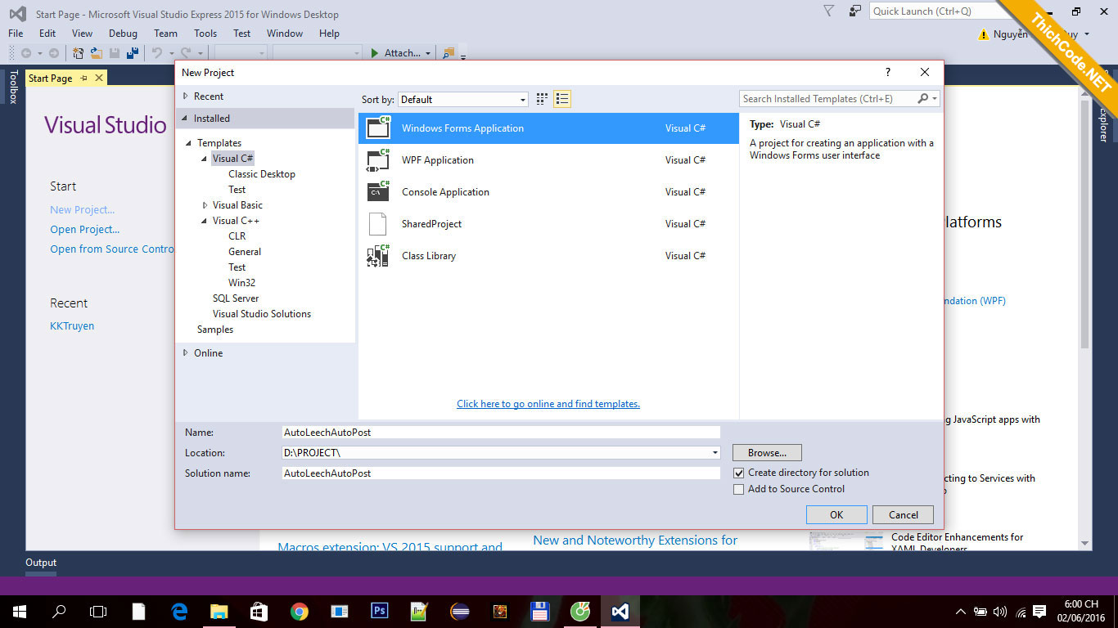Open the Debug menu
This screenshot has height=628, width=1118.
coord(123,34)
